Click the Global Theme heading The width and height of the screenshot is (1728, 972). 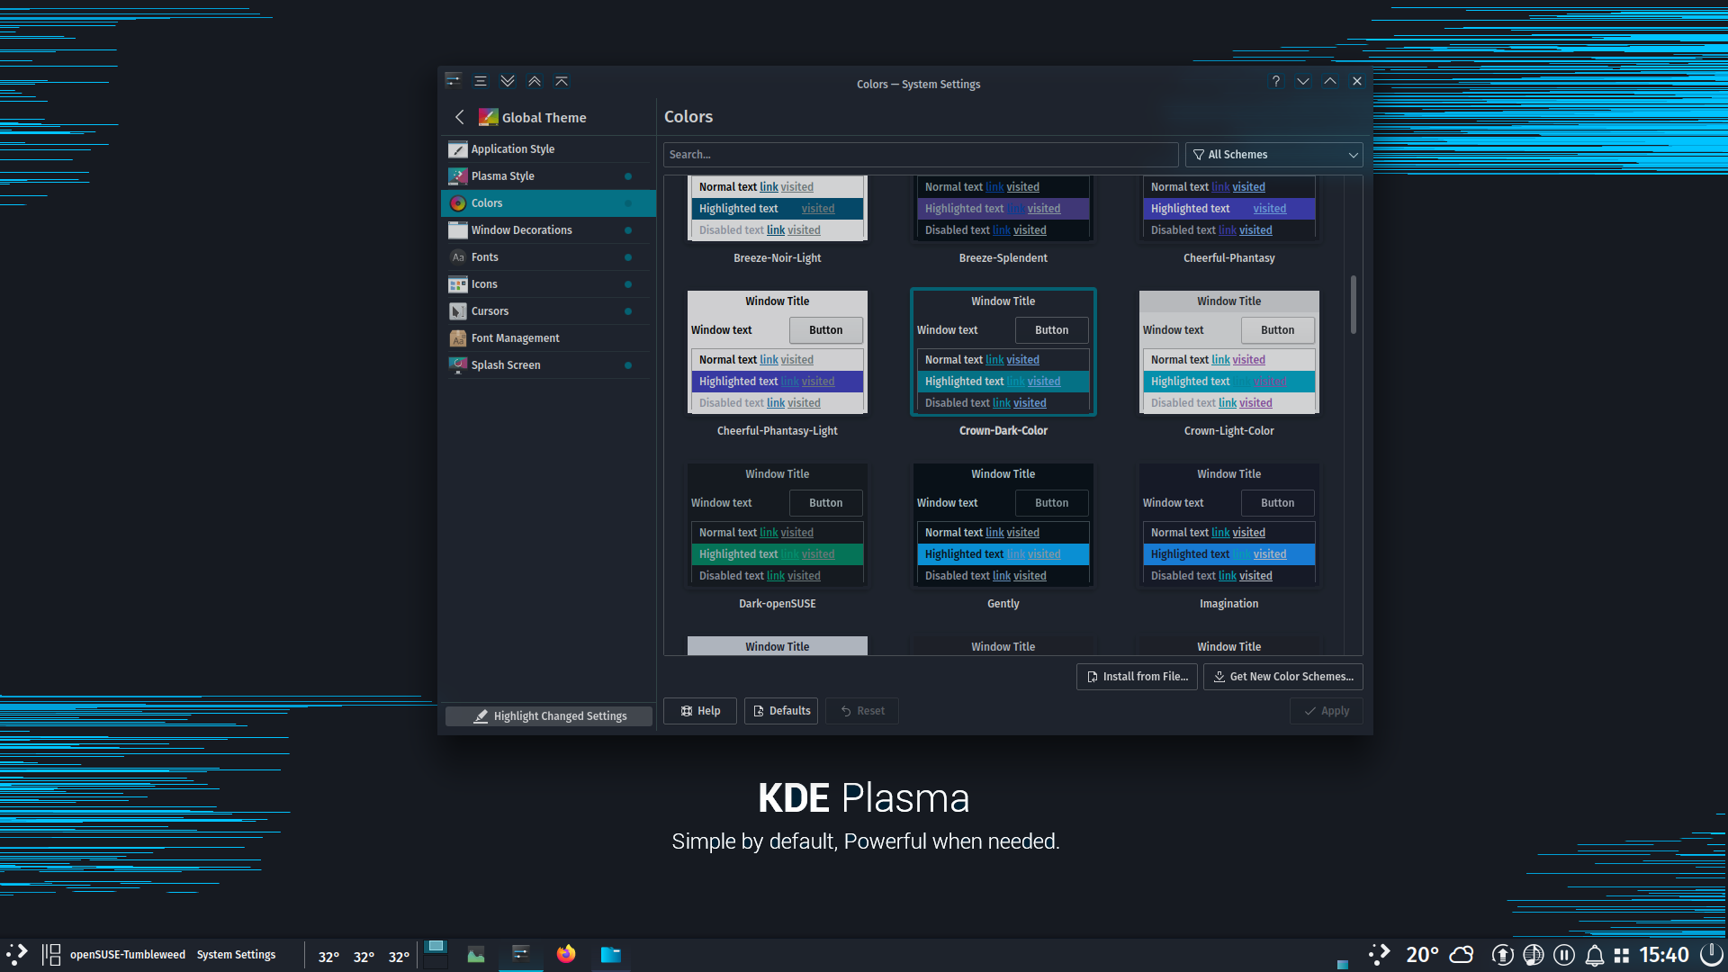[x=544, y=118]
